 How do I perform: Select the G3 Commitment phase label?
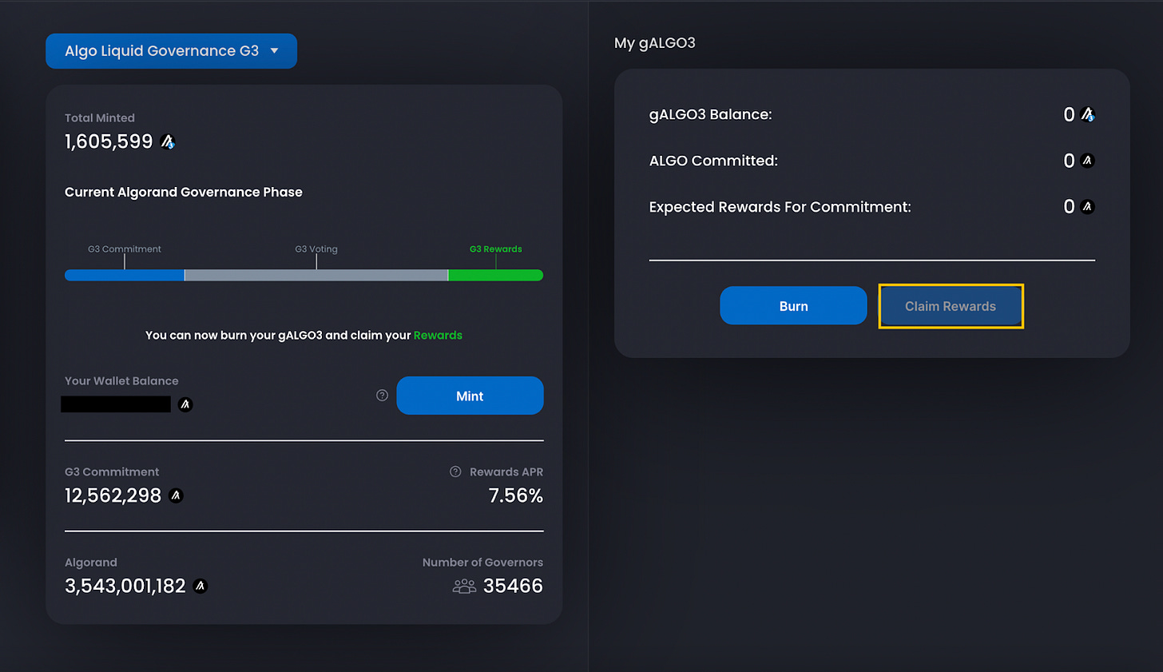125,249
